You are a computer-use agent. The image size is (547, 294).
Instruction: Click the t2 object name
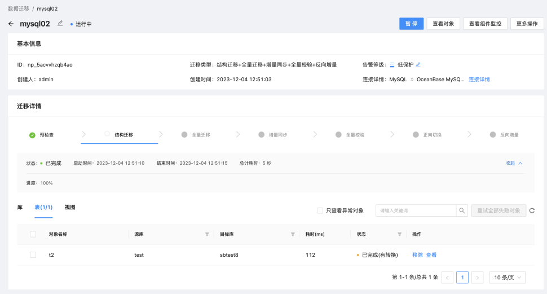click(x=51, y=255)
